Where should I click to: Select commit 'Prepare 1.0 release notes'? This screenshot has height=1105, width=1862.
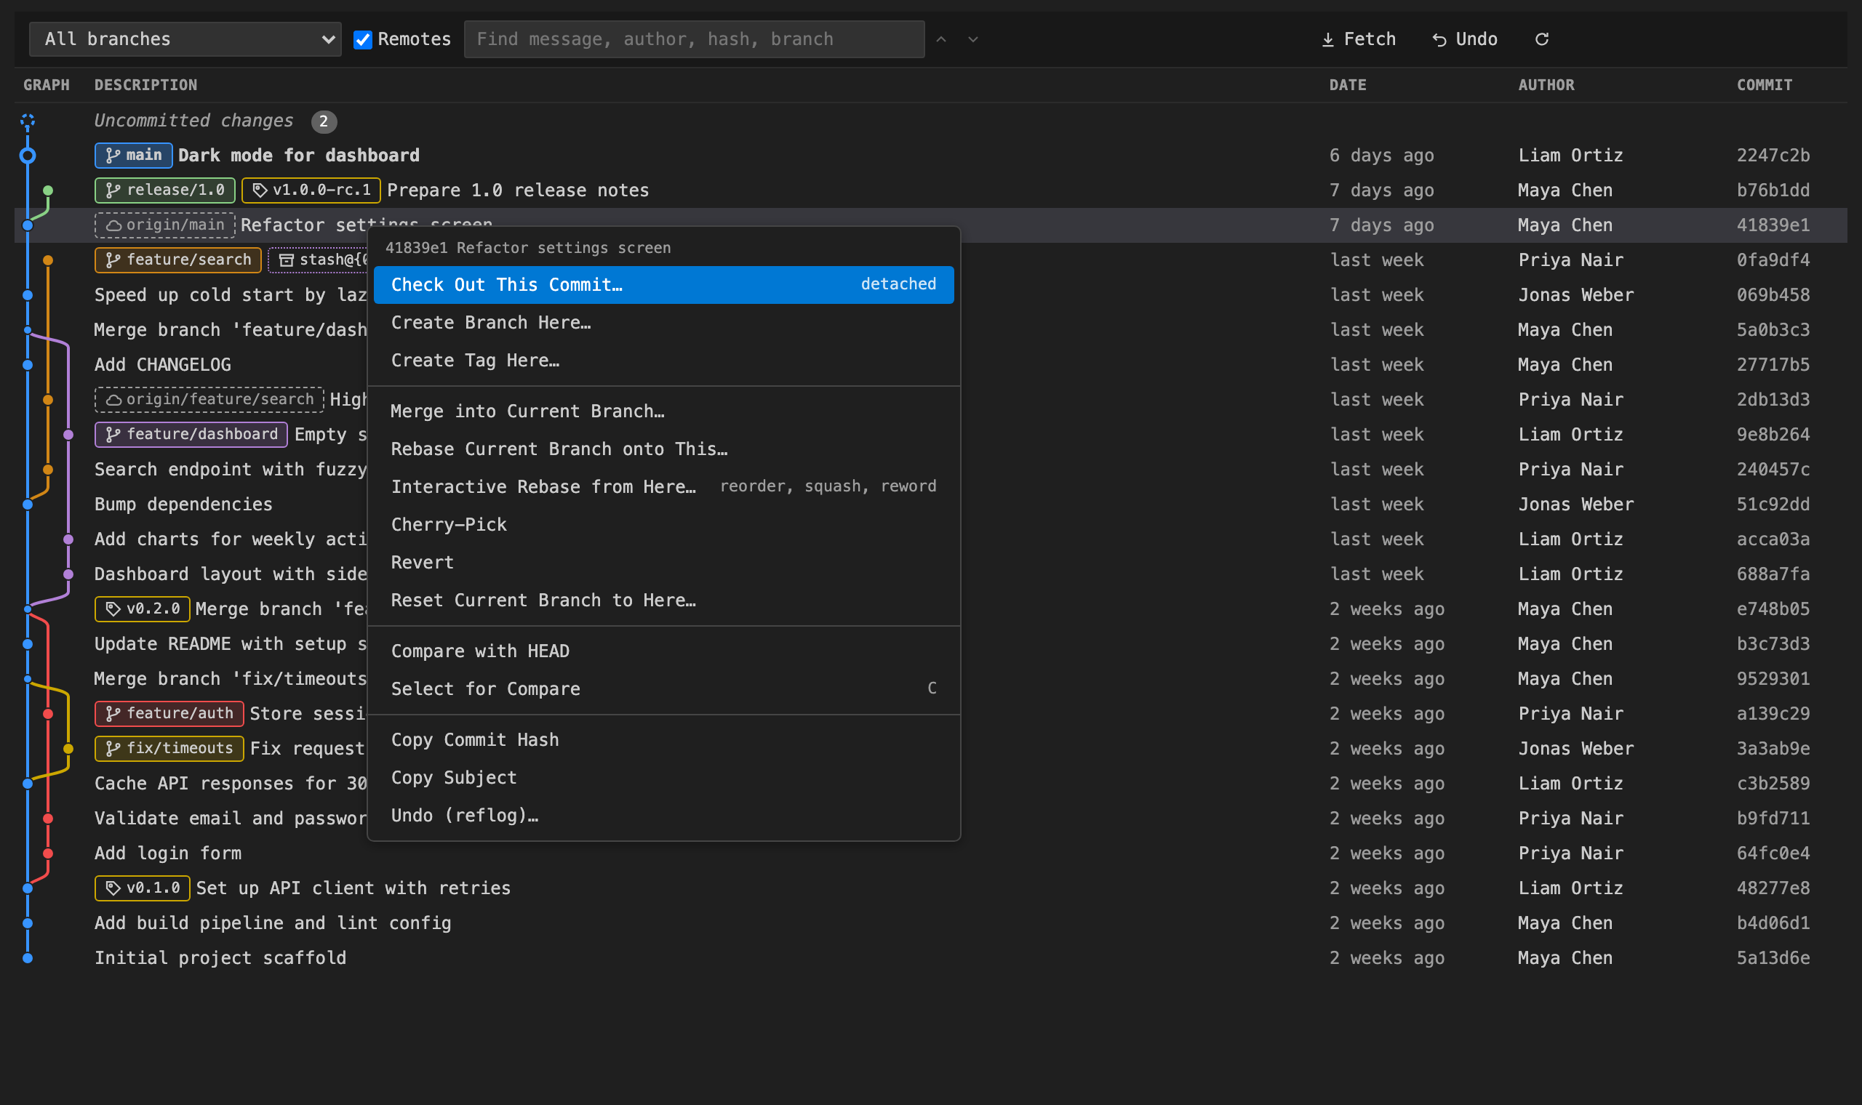(x=930, y=190)
